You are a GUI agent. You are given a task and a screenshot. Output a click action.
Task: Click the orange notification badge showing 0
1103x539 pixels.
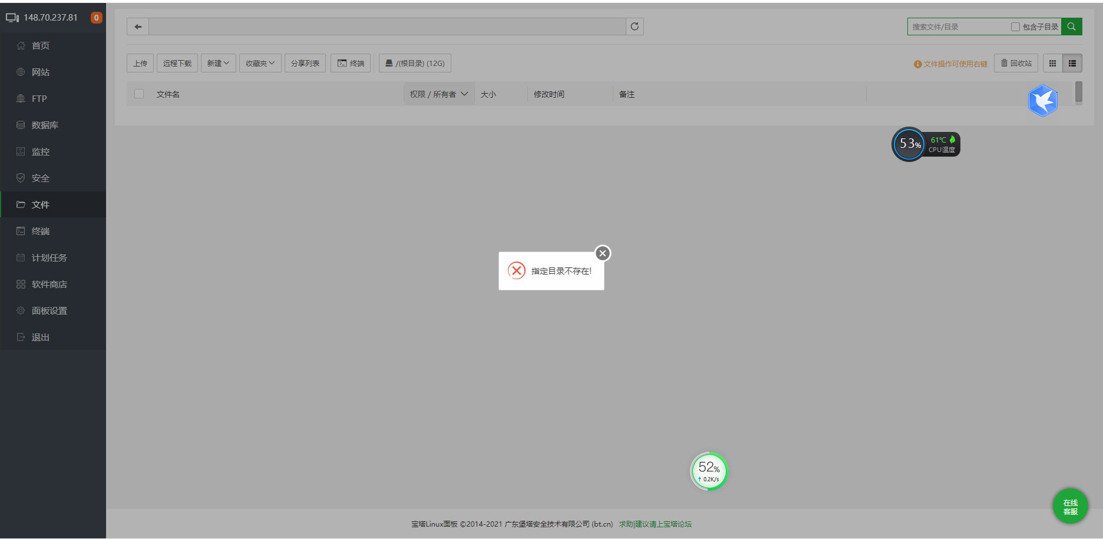(x=96, y=18)
